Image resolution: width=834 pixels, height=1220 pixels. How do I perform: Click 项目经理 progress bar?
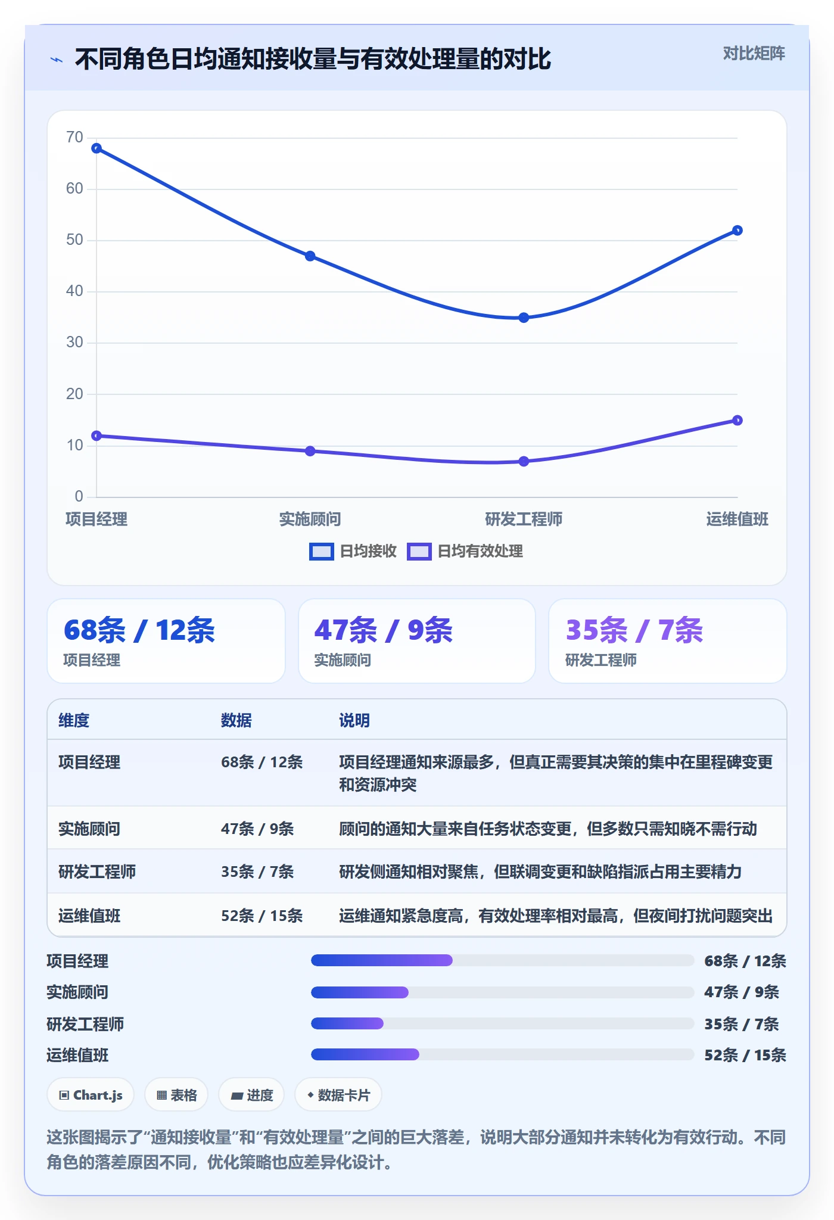503,960
